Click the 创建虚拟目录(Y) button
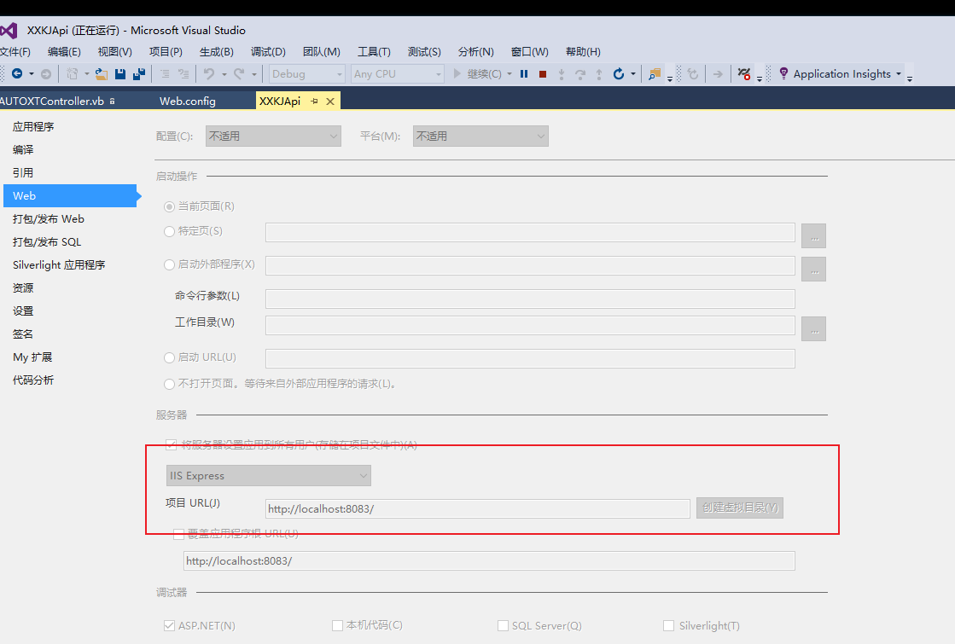Image resolution: width=955 pixels, height=644 pixels. click(x=740, y=508)
